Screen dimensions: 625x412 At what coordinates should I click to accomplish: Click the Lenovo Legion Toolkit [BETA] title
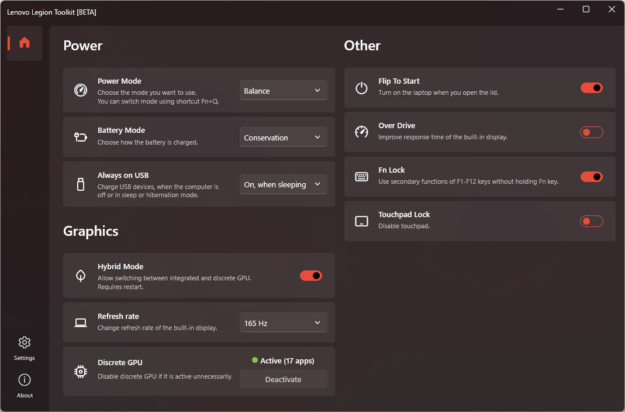pyautogui.click(x=51, y=12)
